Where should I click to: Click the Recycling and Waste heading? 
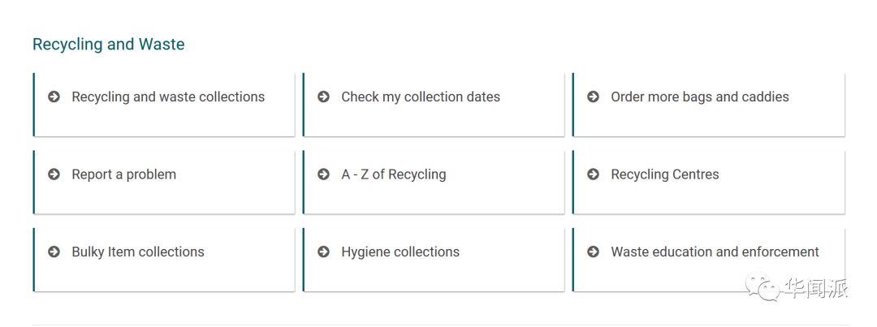[x=109, y=45]
